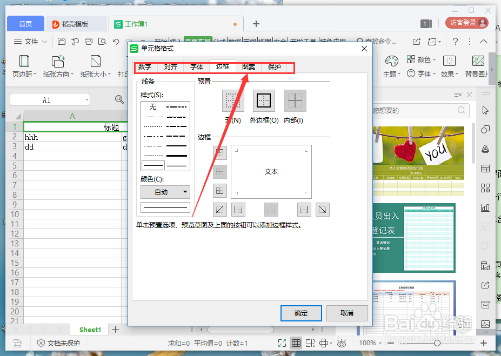
Task: Switch to the 保护 tab
Action: [274, 67]
